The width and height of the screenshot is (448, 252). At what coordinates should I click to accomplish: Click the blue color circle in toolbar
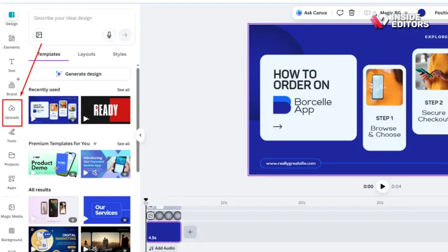[421, 13]
